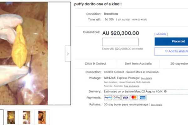188x125 pixels.
Task: Select the fourth dorito thumbnail image
Action: point(42,117)
